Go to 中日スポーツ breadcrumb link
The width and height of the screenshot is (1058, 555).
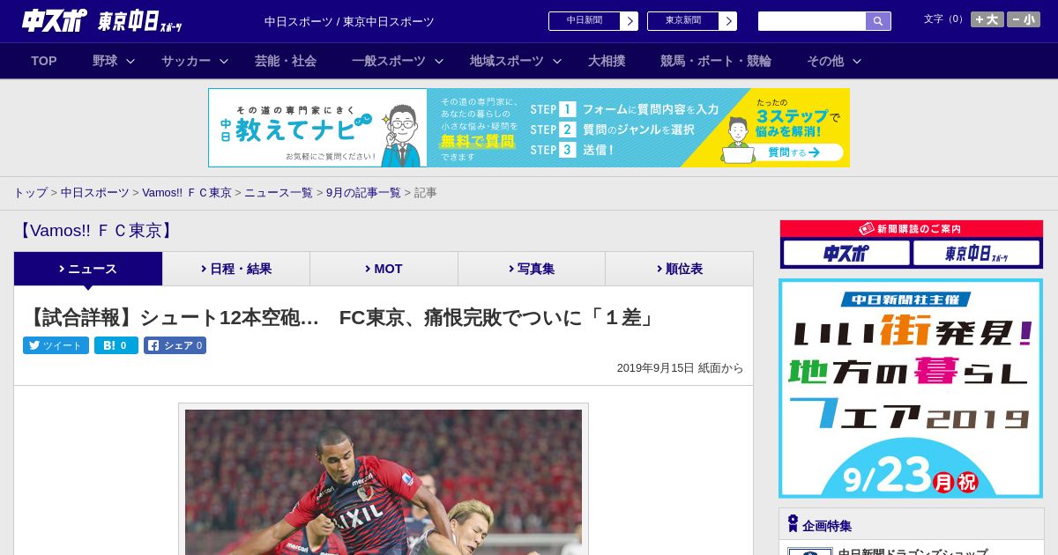(x=95, y=192)
